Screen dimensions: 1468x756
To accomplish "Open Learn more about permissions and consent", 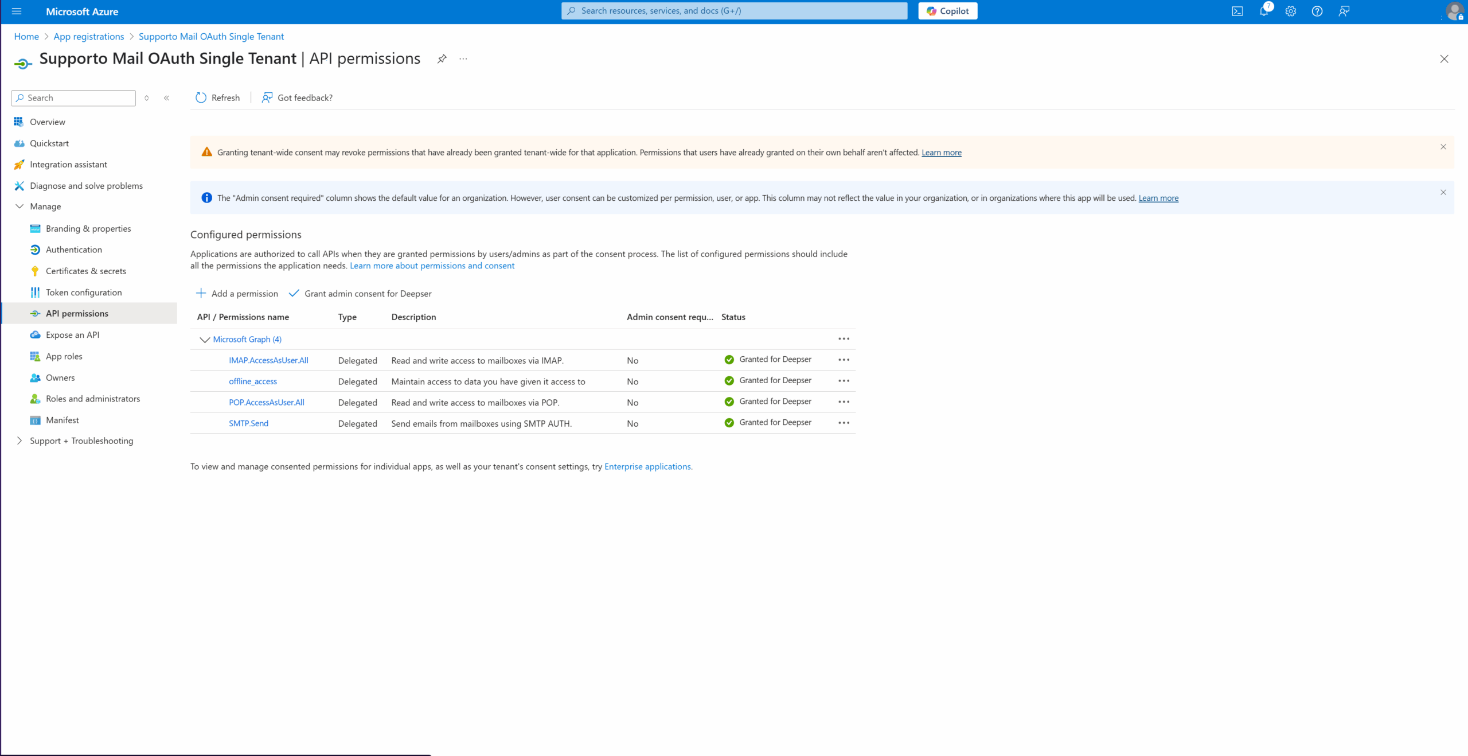I will click(x=432, y=266).
